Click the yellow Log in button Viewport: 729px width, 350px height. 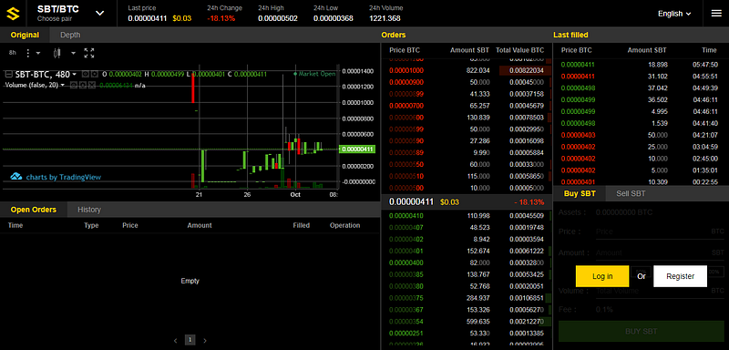[602, 276]
